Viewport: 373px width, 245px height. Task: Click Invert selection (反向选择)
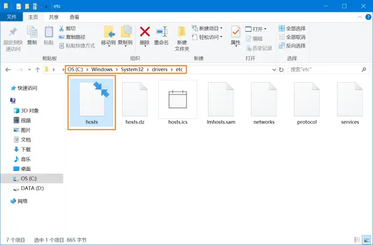(292, 46)
